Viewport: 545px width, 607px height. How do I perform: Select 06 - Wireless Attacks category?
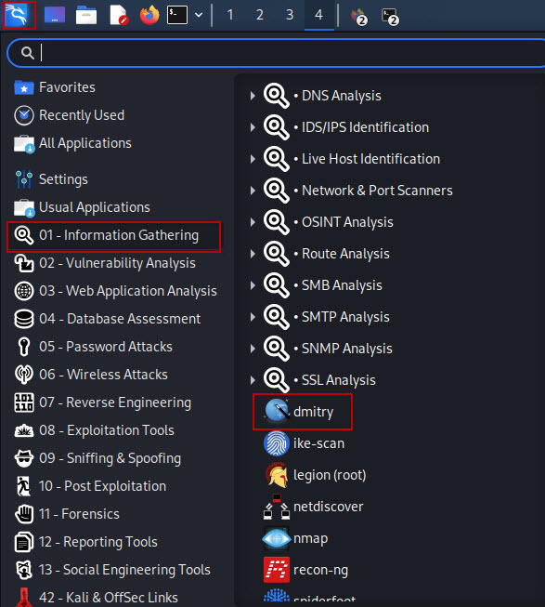click(x=91, y=376)
